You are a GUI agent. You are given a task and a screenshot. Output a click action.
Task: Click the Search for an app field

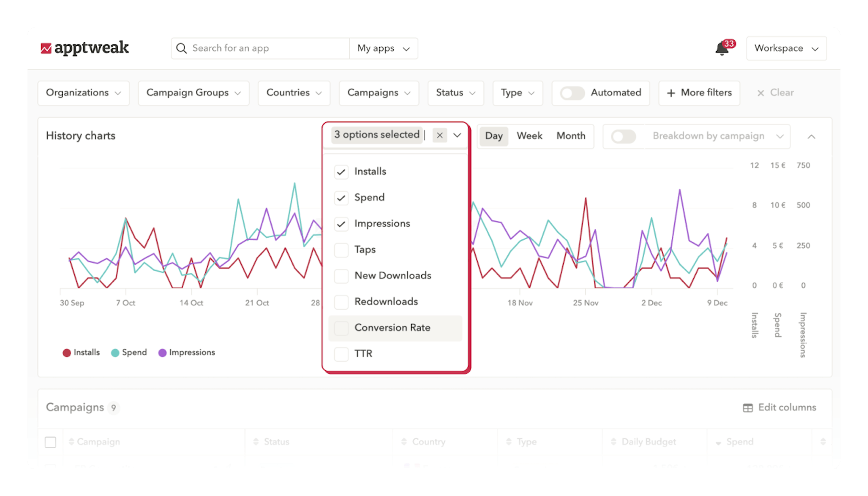254,48
